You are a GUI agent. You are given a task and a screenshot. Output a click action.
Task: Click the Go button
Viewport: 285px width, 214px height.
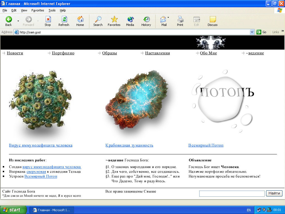pos(261,32)
